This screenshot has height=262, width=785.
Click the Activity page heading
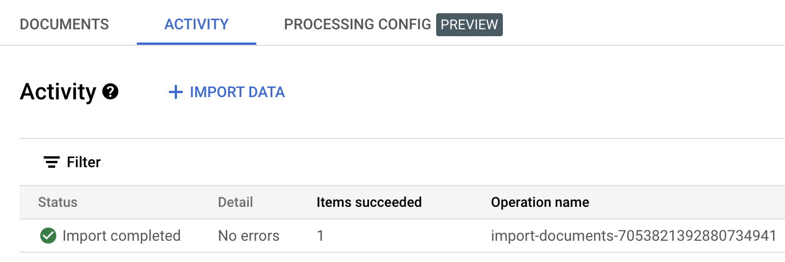click(x=57, y=92)
